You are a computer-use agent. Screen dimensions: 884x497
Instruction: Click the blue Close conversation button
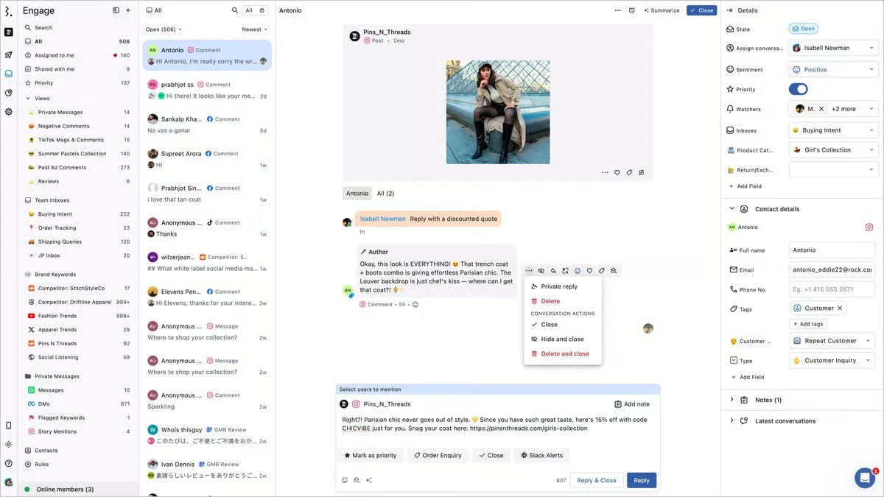tap(701, 10)
